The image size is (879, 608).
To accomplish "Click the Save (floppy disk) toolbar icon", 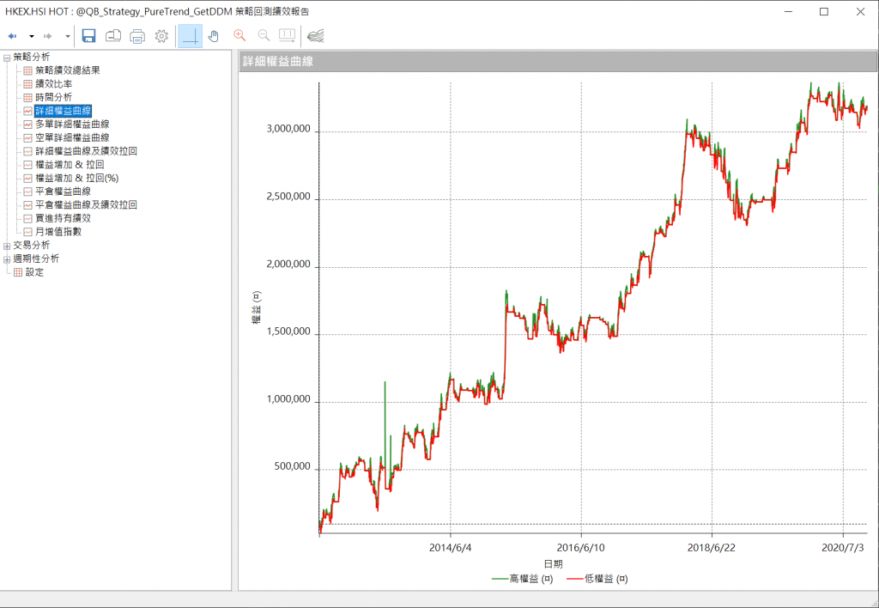I will (88, 36).
